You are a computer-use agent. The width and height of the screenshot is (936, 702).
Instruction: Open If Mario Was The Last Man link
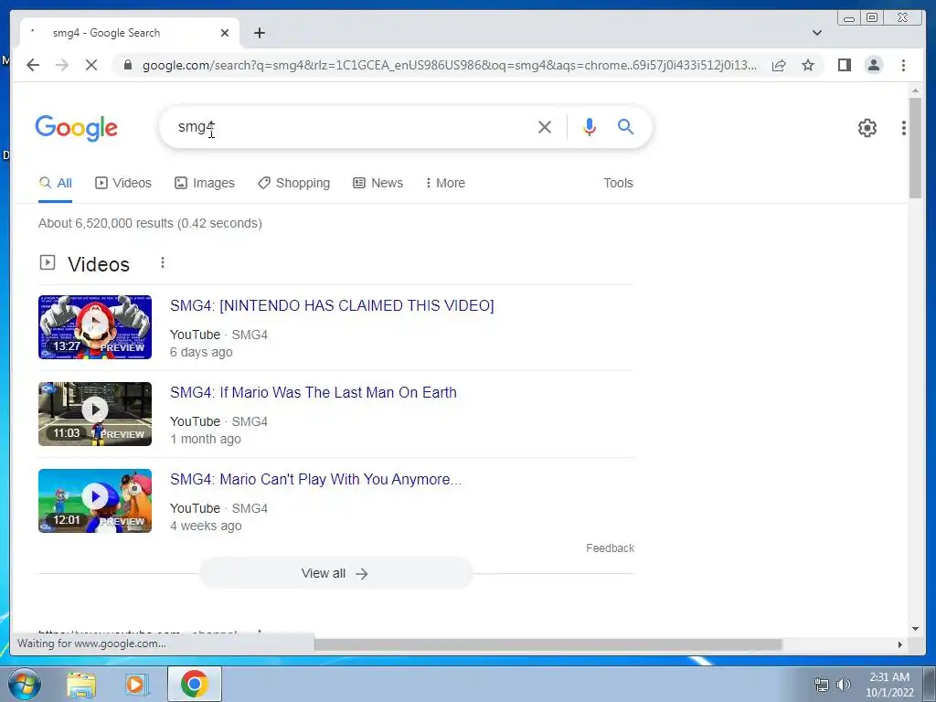[314, 393]
